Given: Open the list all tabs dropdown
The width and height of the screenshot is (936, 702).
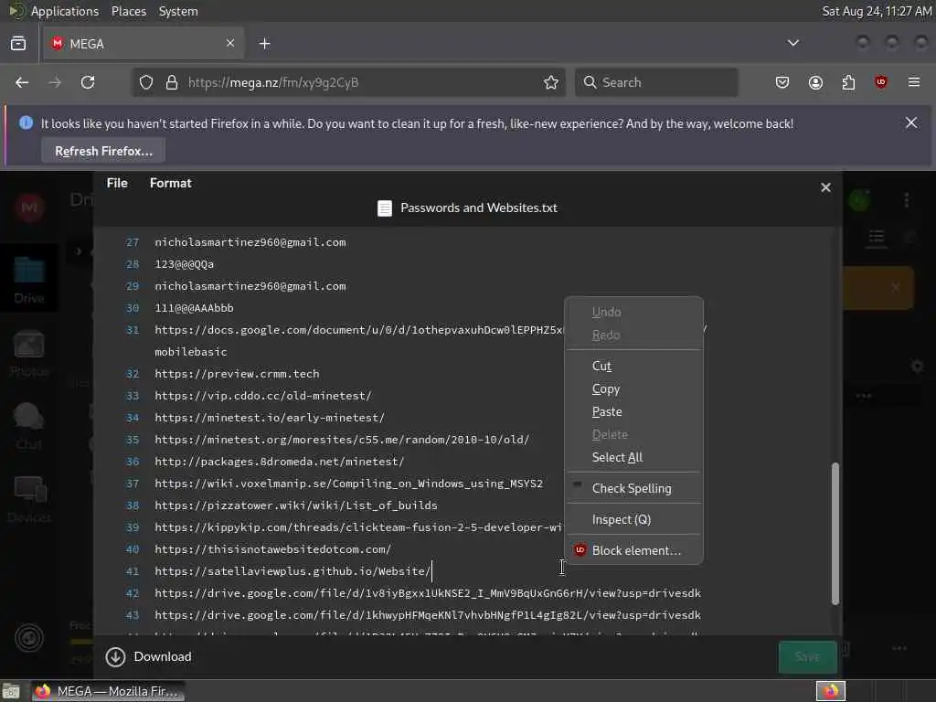Looking at the screenshot, I should coord(792,43).
